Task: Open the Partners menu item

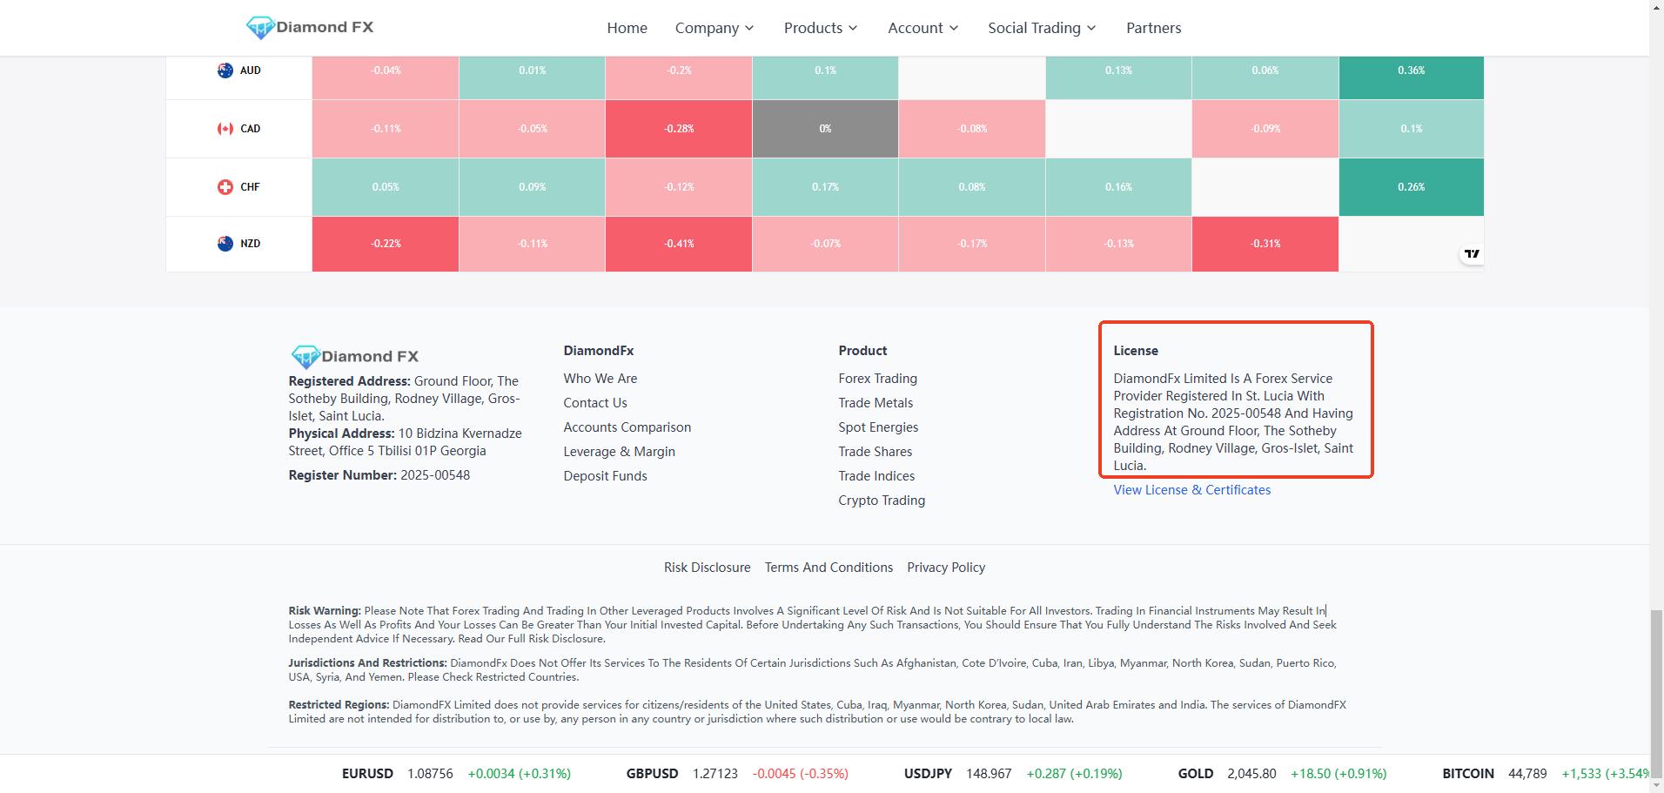Action: click(1153, 28)
